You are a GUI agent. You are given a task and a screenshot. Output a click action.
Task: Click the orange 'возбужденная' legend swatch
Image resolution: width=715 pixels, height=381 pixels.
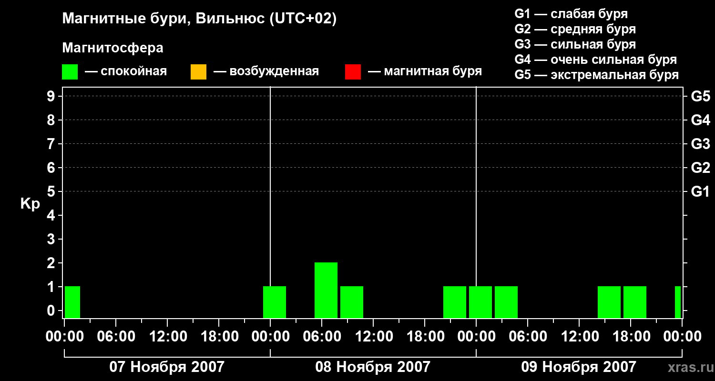pos(198,71)
